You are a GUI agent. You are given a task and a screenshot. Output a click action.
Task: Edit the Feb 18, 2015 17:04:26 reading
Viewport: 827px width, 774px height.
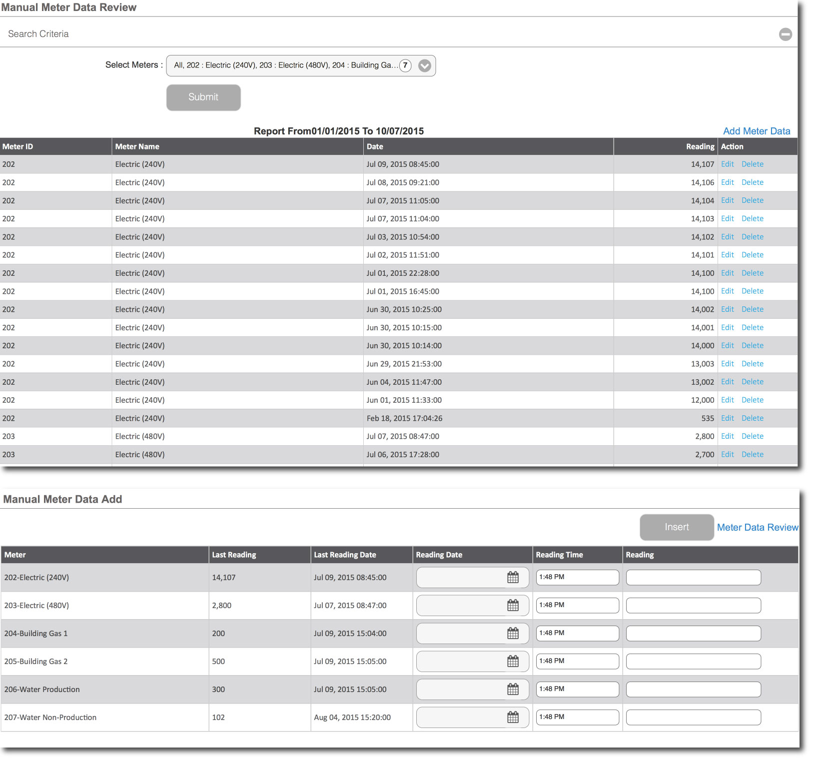727,418
